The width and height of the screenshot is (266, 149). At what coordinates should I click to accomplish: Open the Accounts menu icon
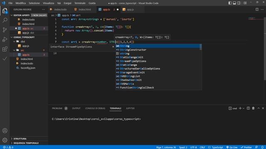5,131
